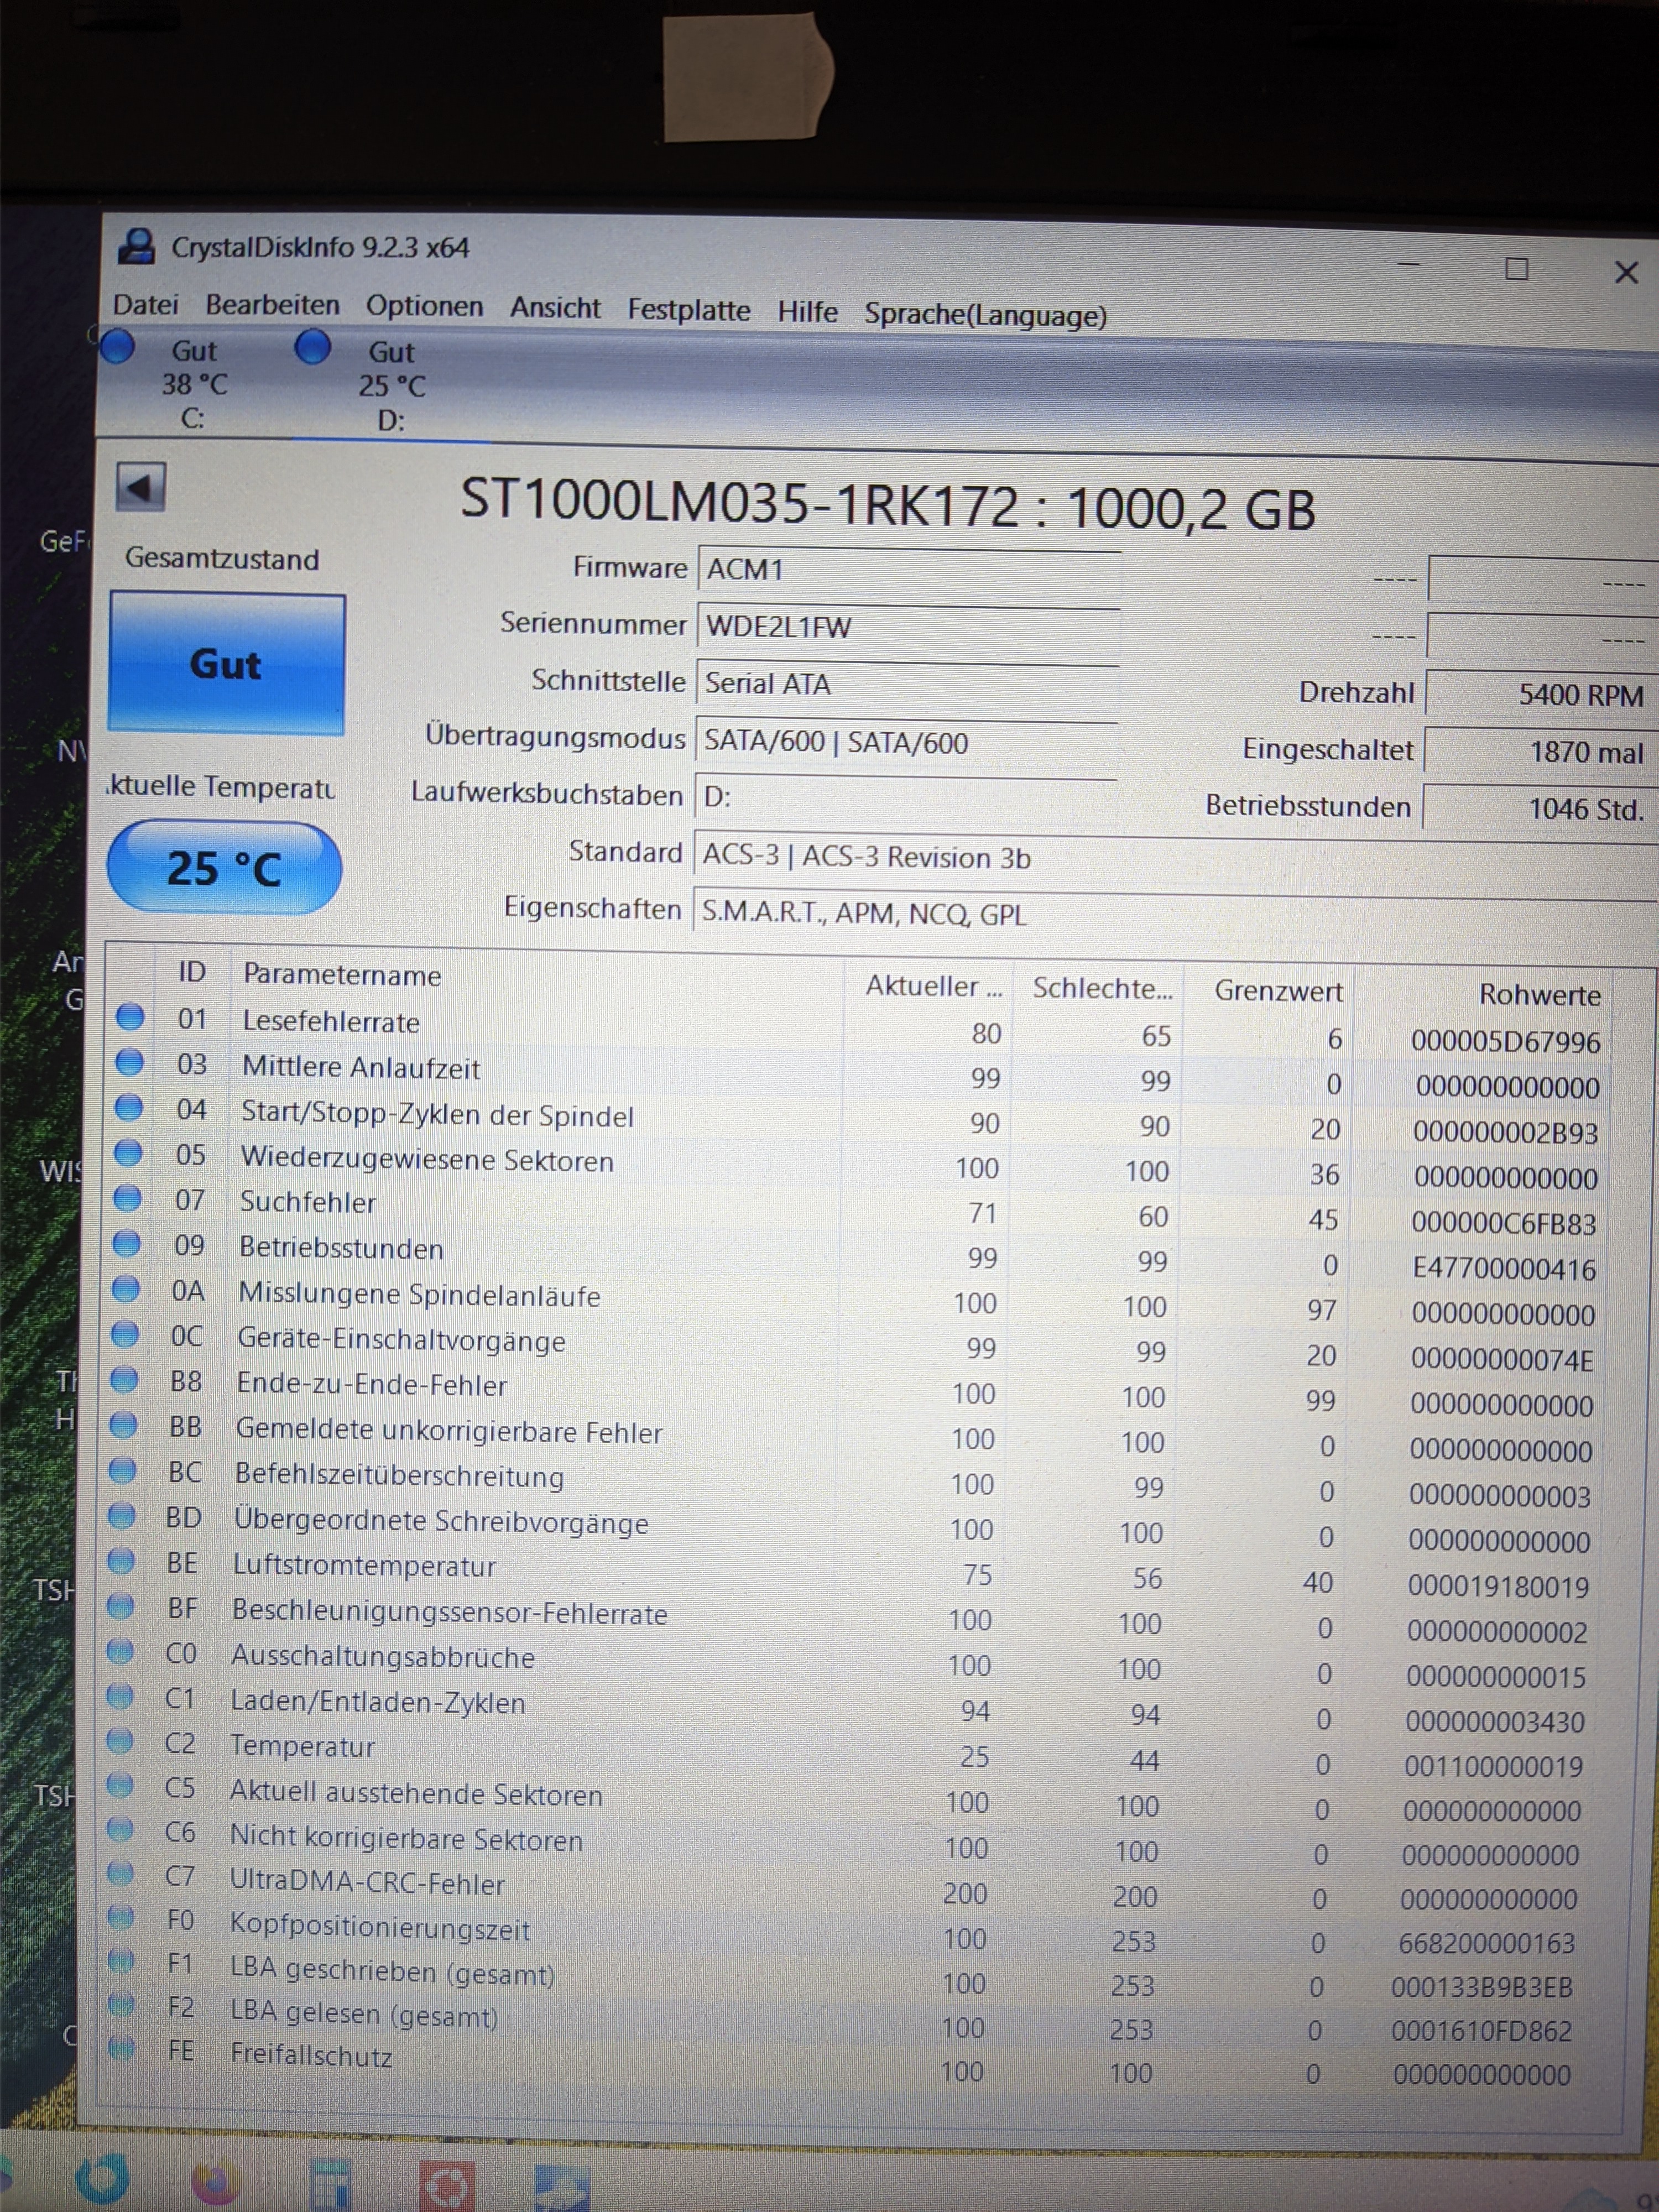Click status dot for Lesefehlerrate row

pyautogui.click(x=130, y=1017)
